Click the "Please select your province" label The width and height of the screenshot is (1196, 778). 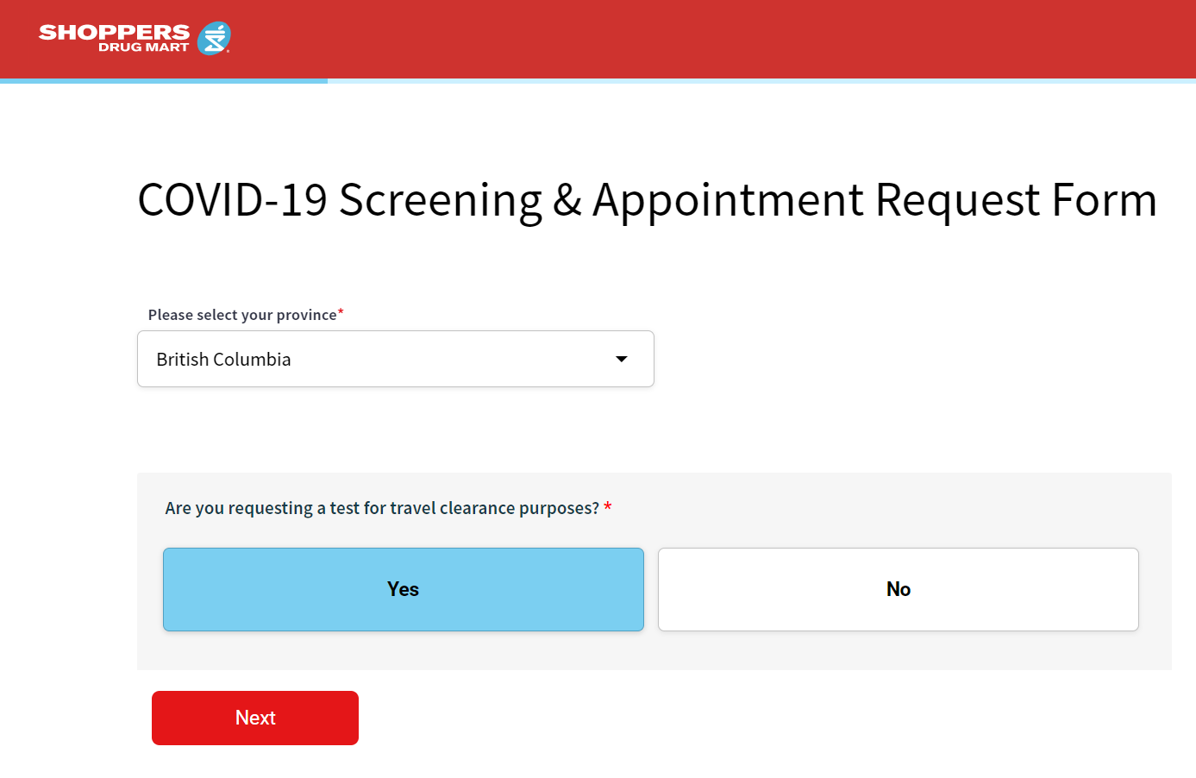[241, 315]
